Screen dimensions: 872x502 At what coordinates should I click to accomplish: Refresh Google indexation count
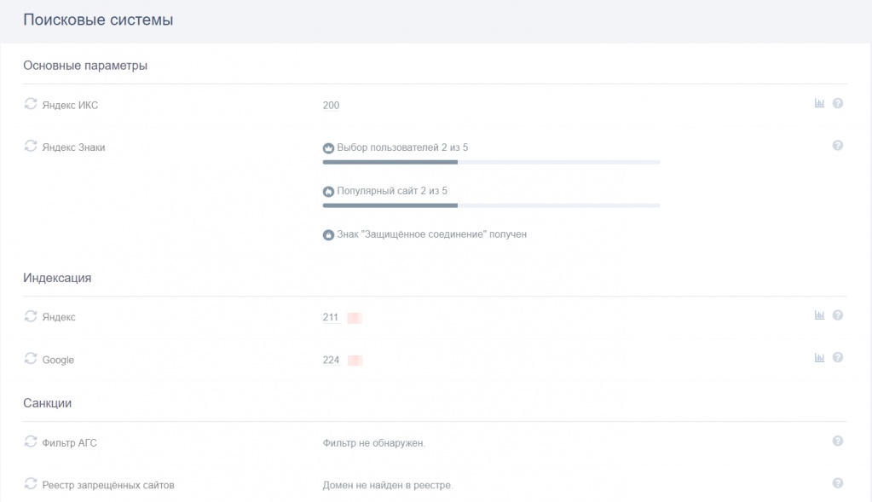coord(31,359)
